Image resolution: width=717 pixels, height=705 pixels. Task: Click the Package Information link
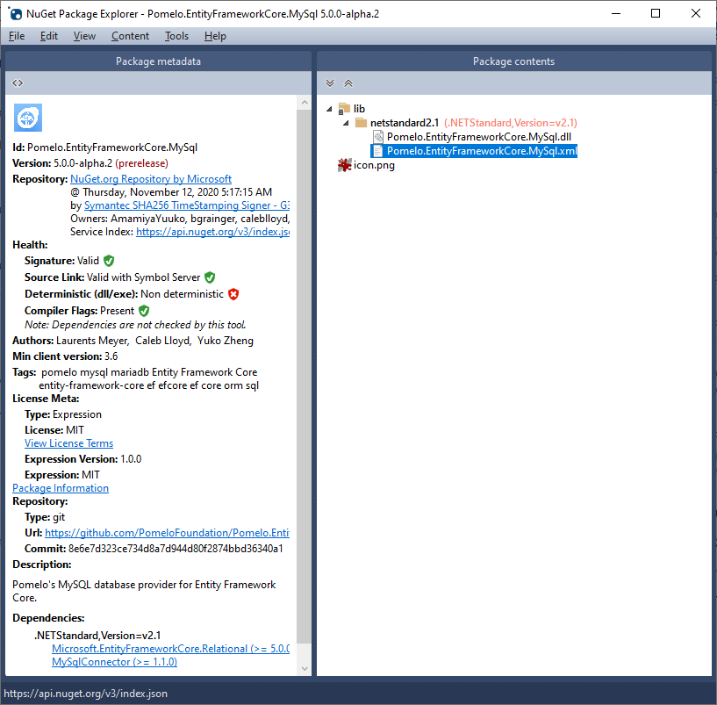[60, 487]
